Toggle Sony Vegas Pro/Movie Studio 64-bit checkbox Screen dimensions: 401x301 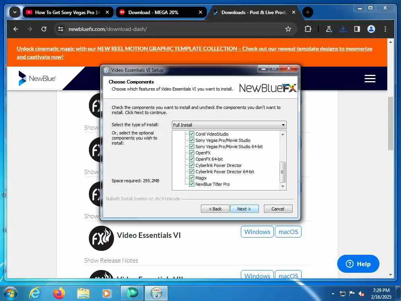tap(191, 147)
